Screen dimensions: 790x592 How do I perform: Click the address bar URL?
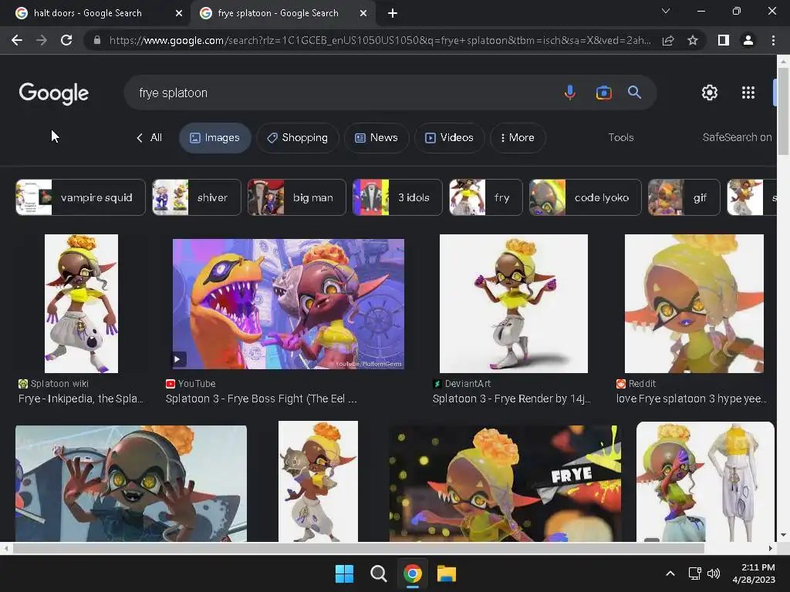[x=380, y=40]
